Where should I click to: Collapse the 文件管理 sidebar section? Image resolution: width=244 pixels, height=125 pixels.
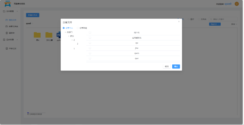coord(17,11)
